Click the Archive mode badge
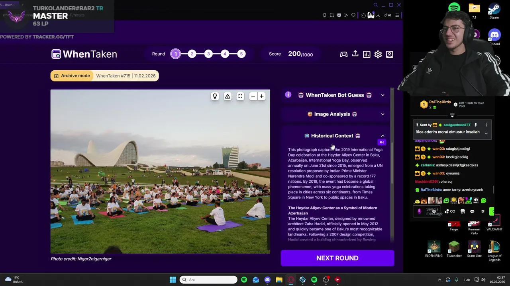 coord(72,75)
